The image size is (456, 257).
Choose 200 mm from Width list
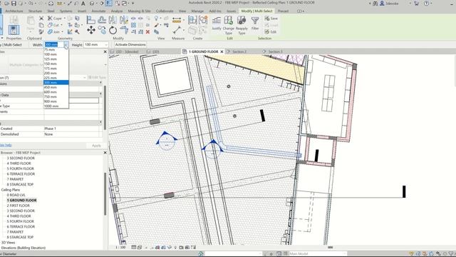pyautogui.click(x=56, y=73)
